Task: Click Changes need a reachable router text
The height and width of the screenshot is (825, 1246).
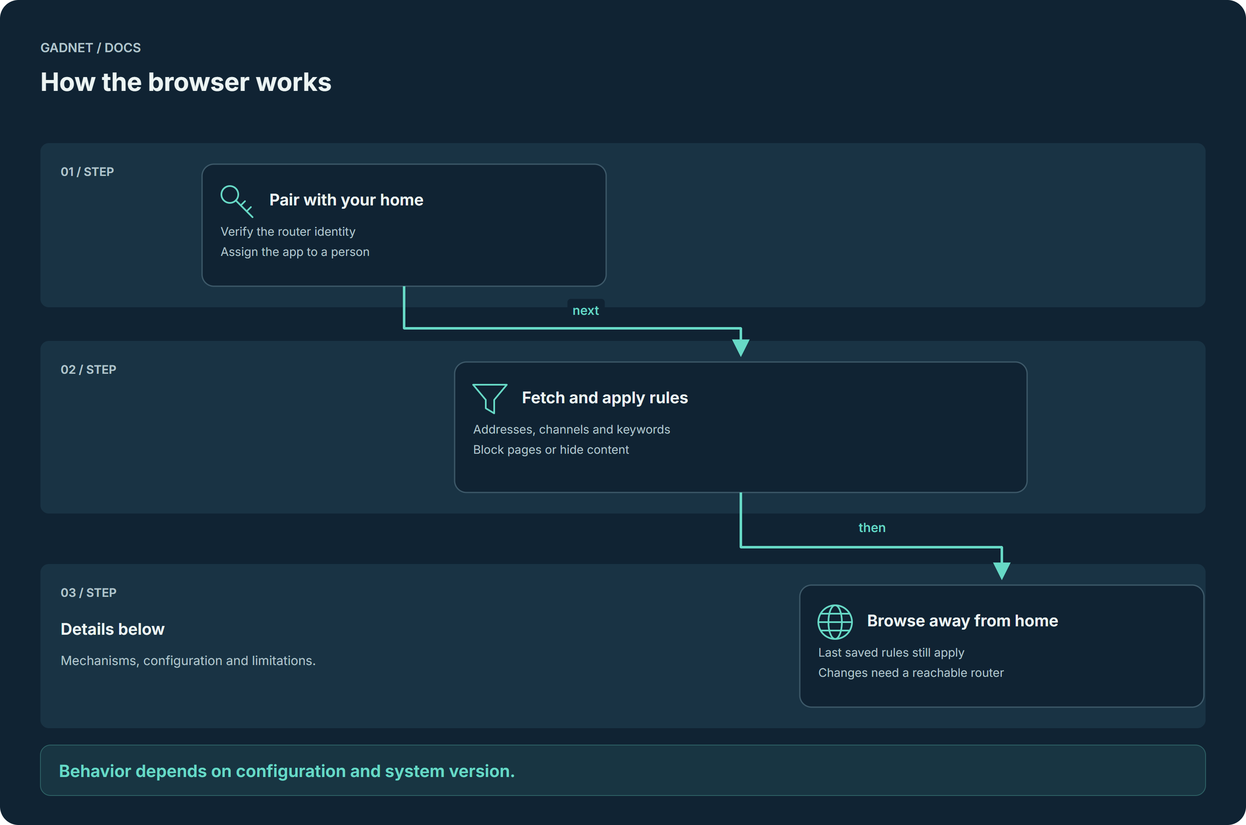Action: pyautogui.click(x=911, y=673)
